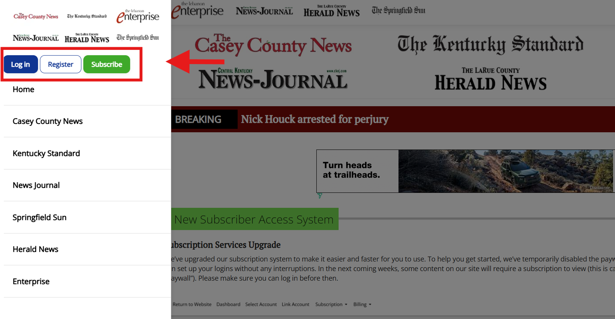The height and width of the screenshot is (319, 615).
Task: Click the Kentucky Standard logo in sidebar
Action: click(87, 16)
